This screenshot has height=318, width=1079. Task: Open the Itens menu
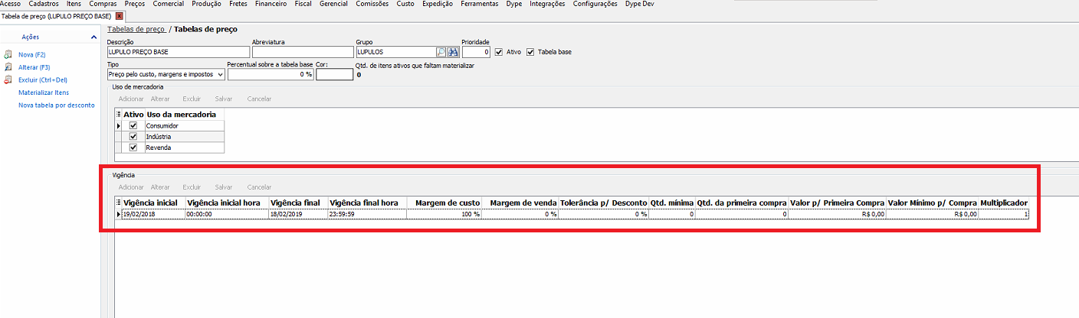[74, 4]
